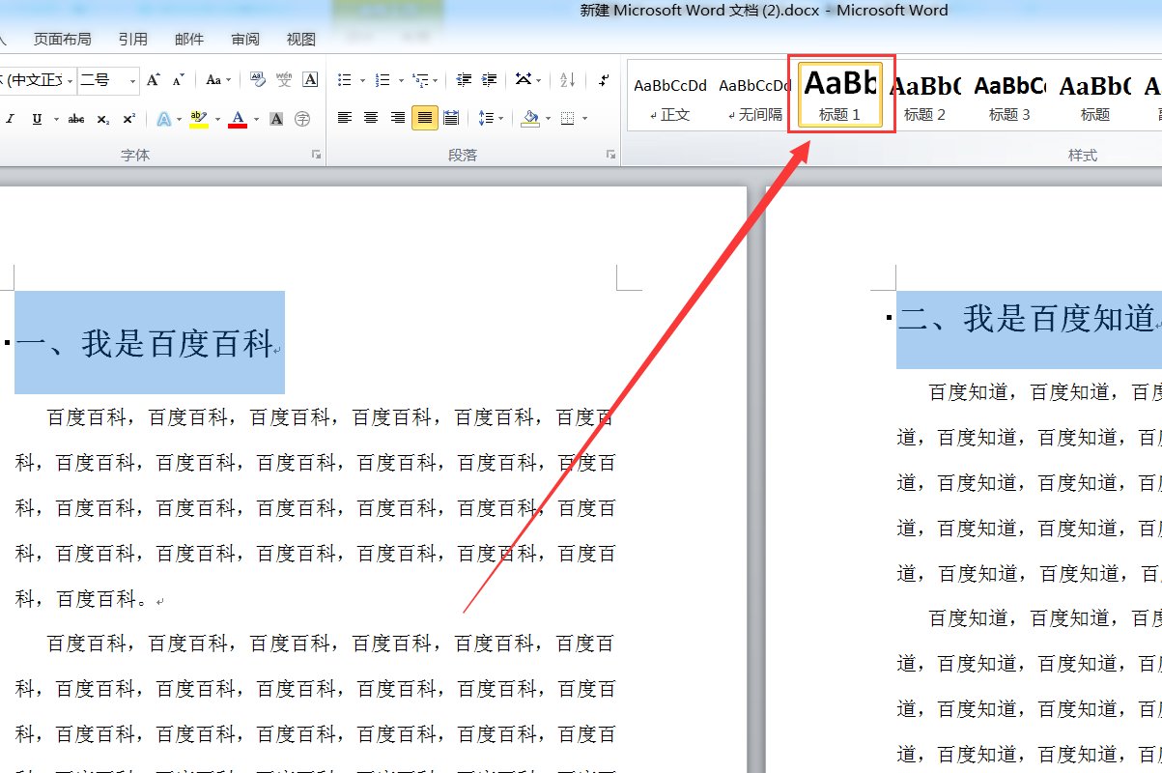Image resolution: width=1162 pixels, height=773 pixels.
Task: Click the heading 二、我是百度知道
Action: click(1026, 318)
